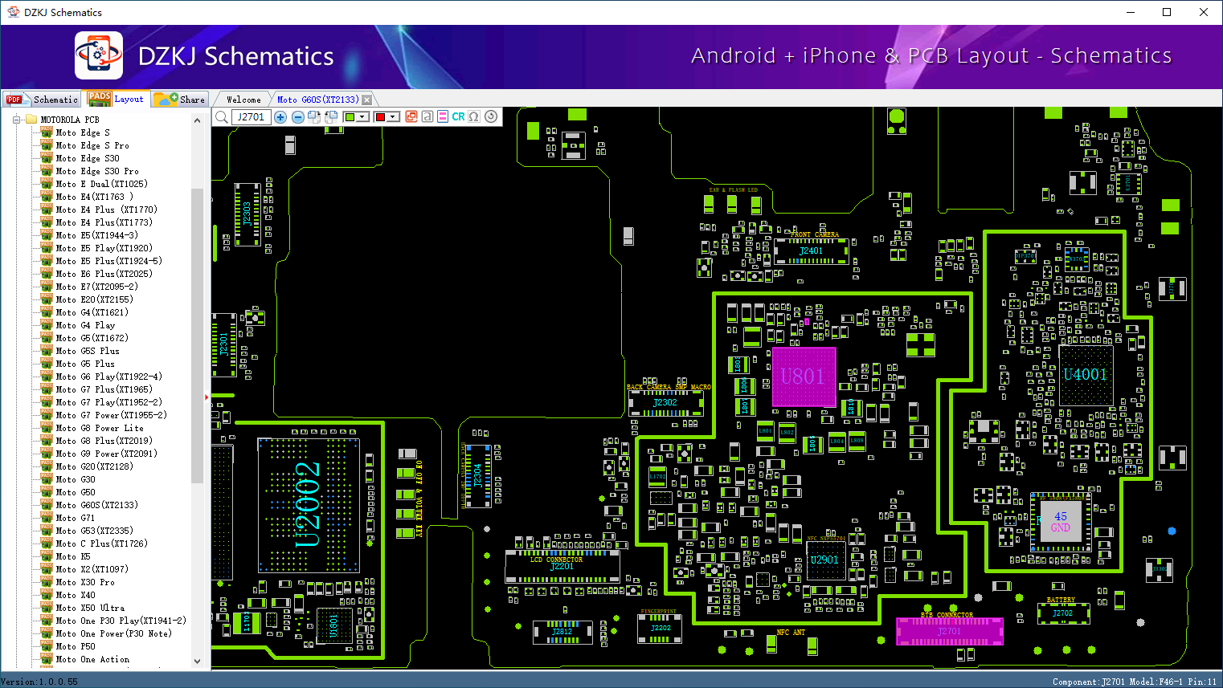Click the circular arrow refresh icon
Viewport: 1223px width, 688px height.
491,117
